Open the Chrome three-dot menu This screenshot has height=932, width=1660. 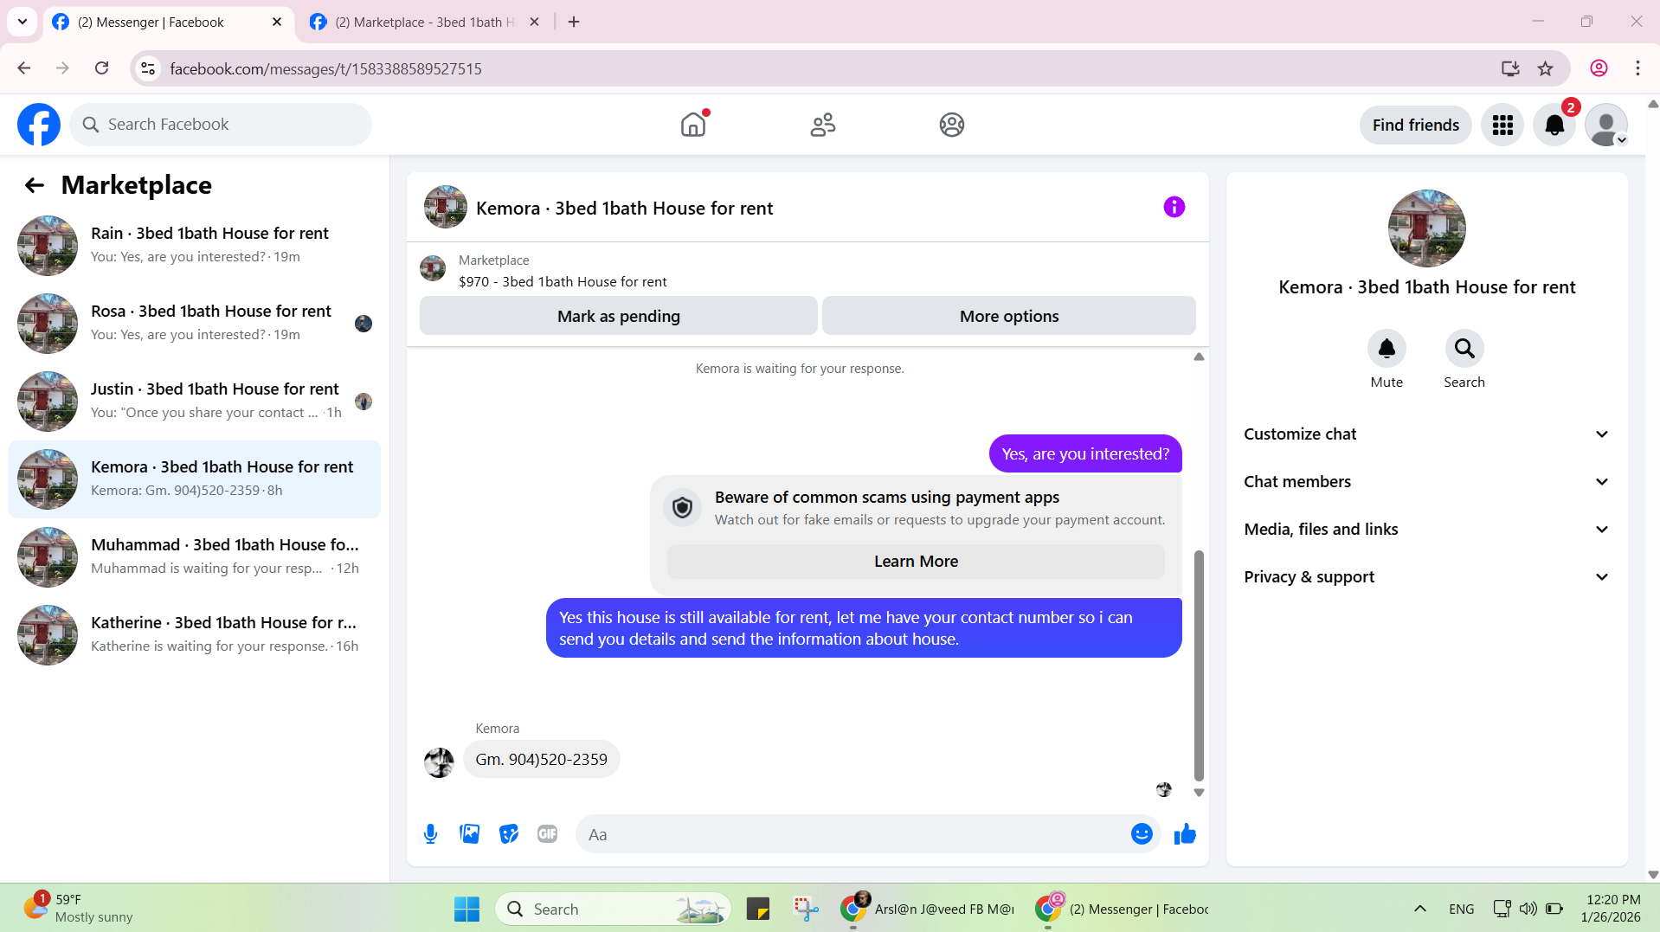[1637, 68]
